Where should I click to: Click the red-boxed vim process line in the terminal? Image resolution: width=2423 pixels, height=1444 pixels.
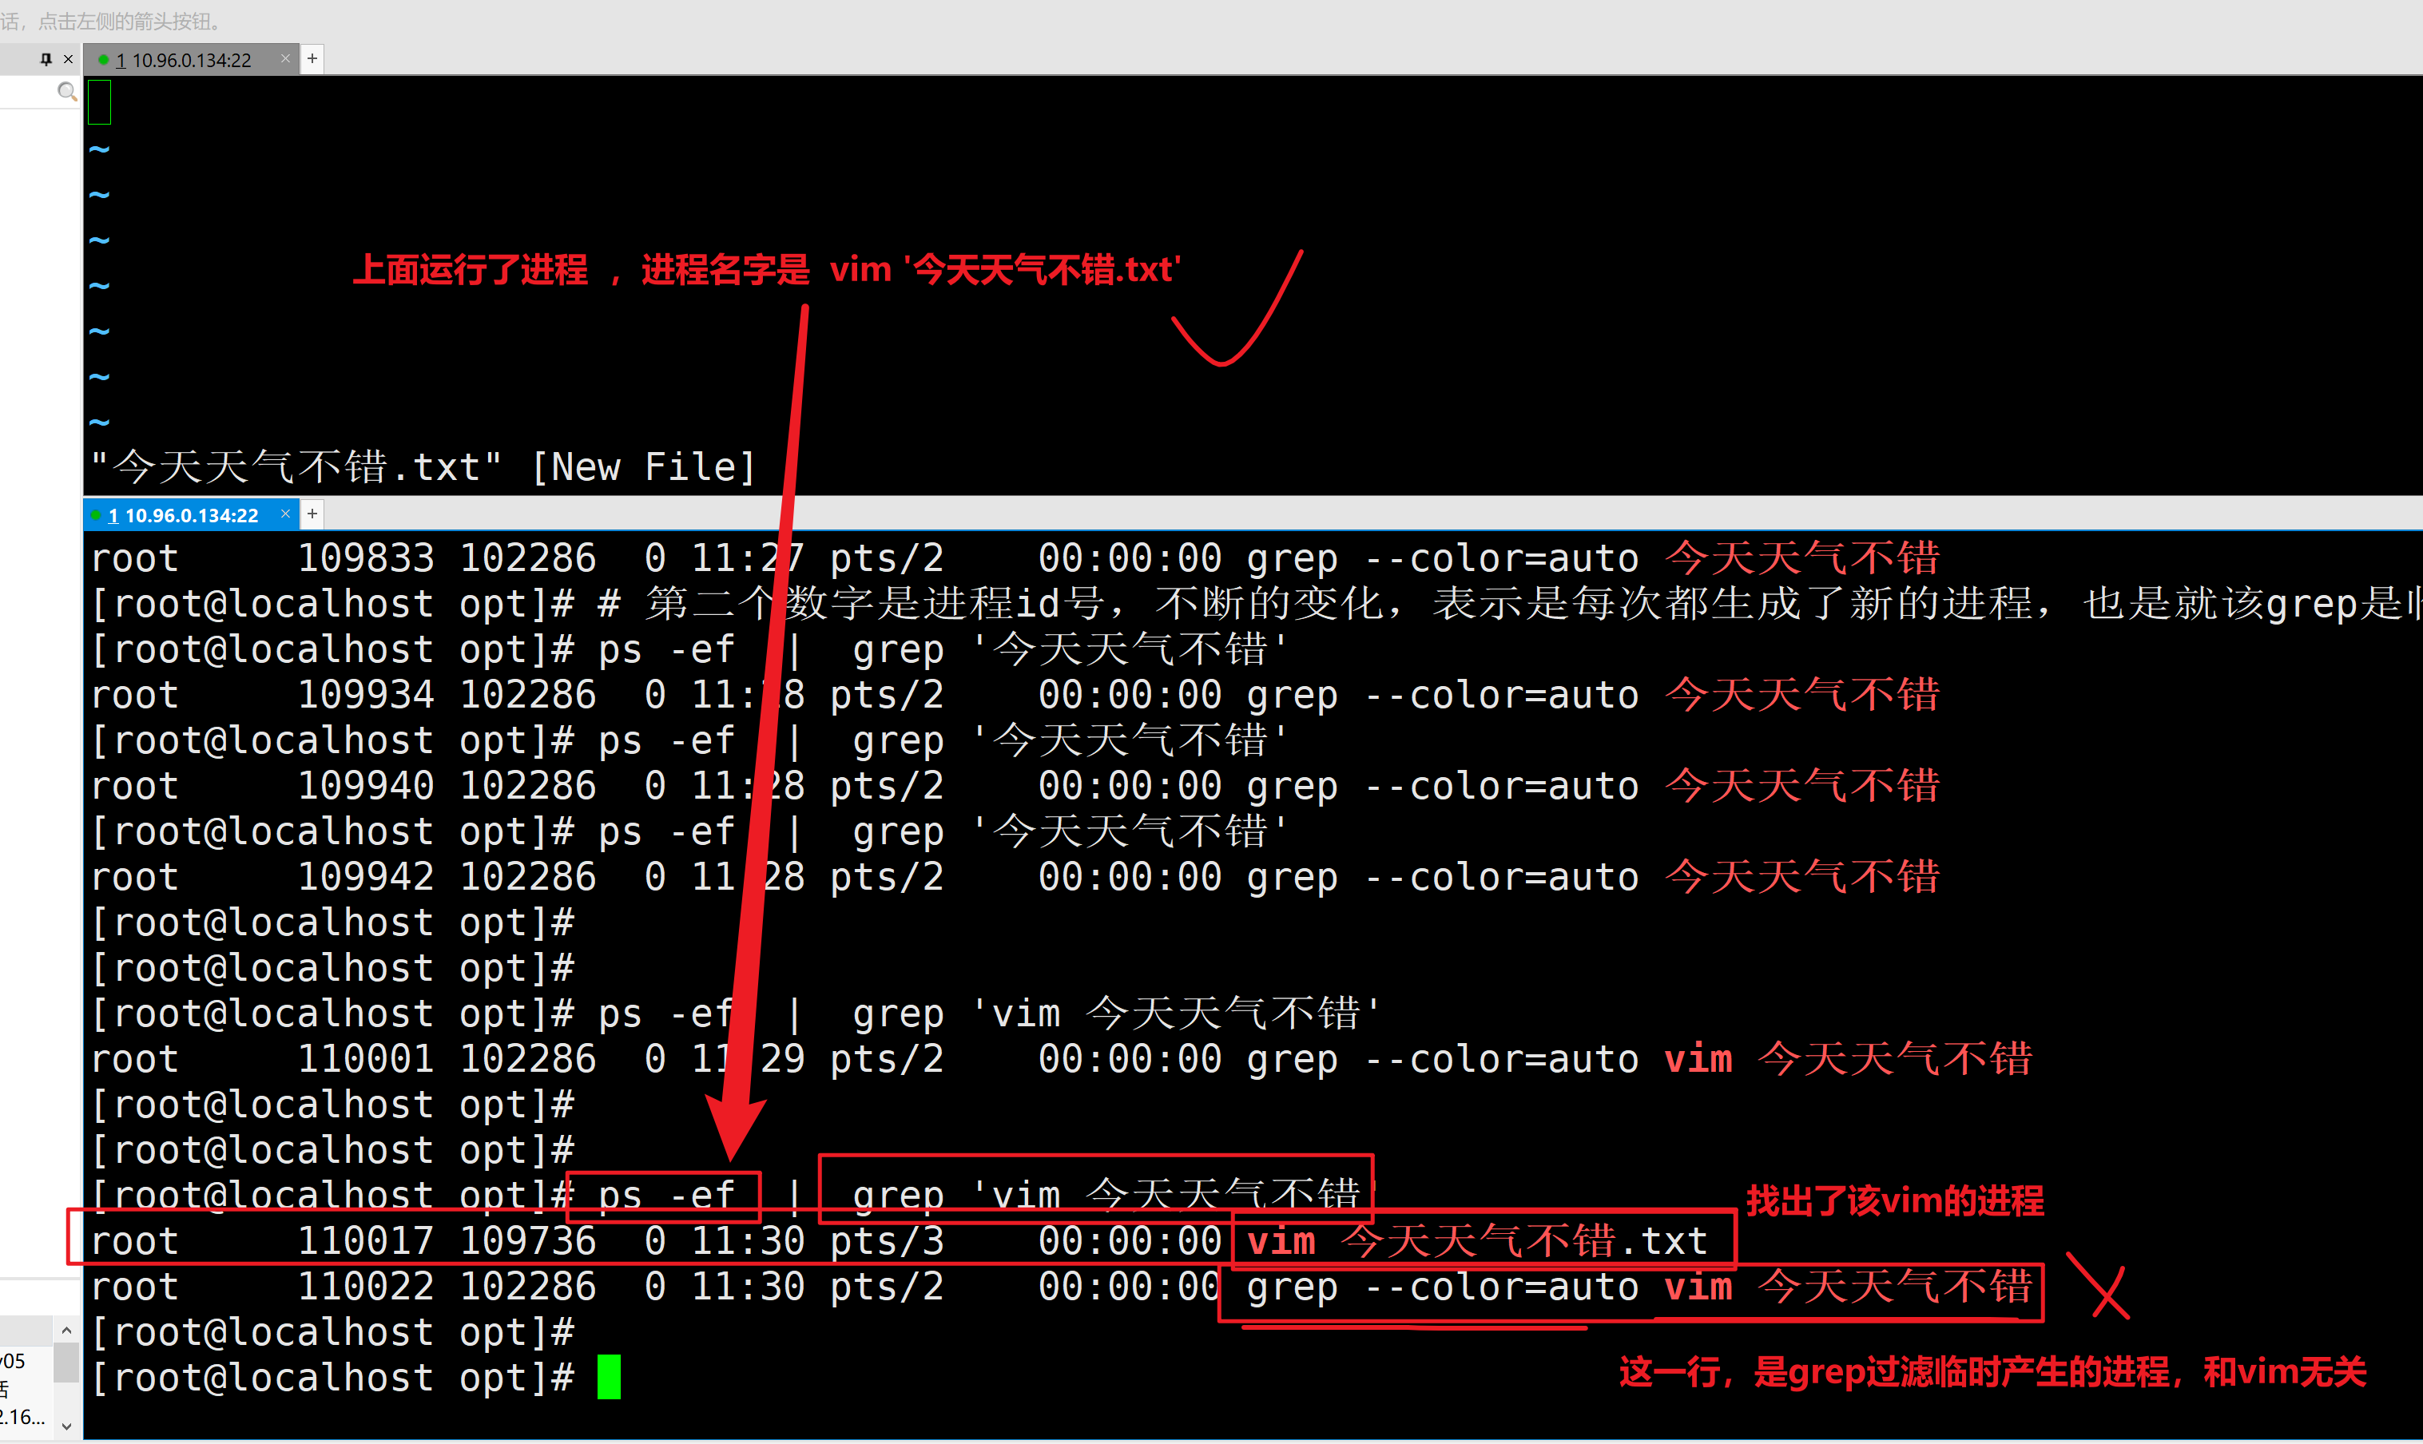pyautogui.click(x=876, y=1239)
